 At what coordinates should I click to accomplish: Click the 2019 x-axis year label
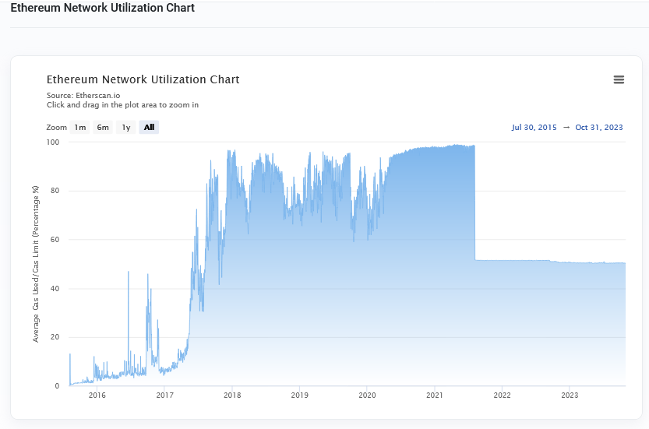(300, 396)
